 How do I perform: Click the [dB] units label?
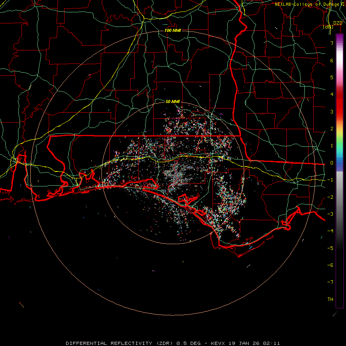click(328, 27)
